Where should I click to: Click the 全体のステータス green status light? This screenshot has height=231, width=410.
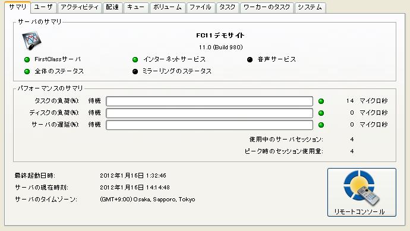[27, 71]
